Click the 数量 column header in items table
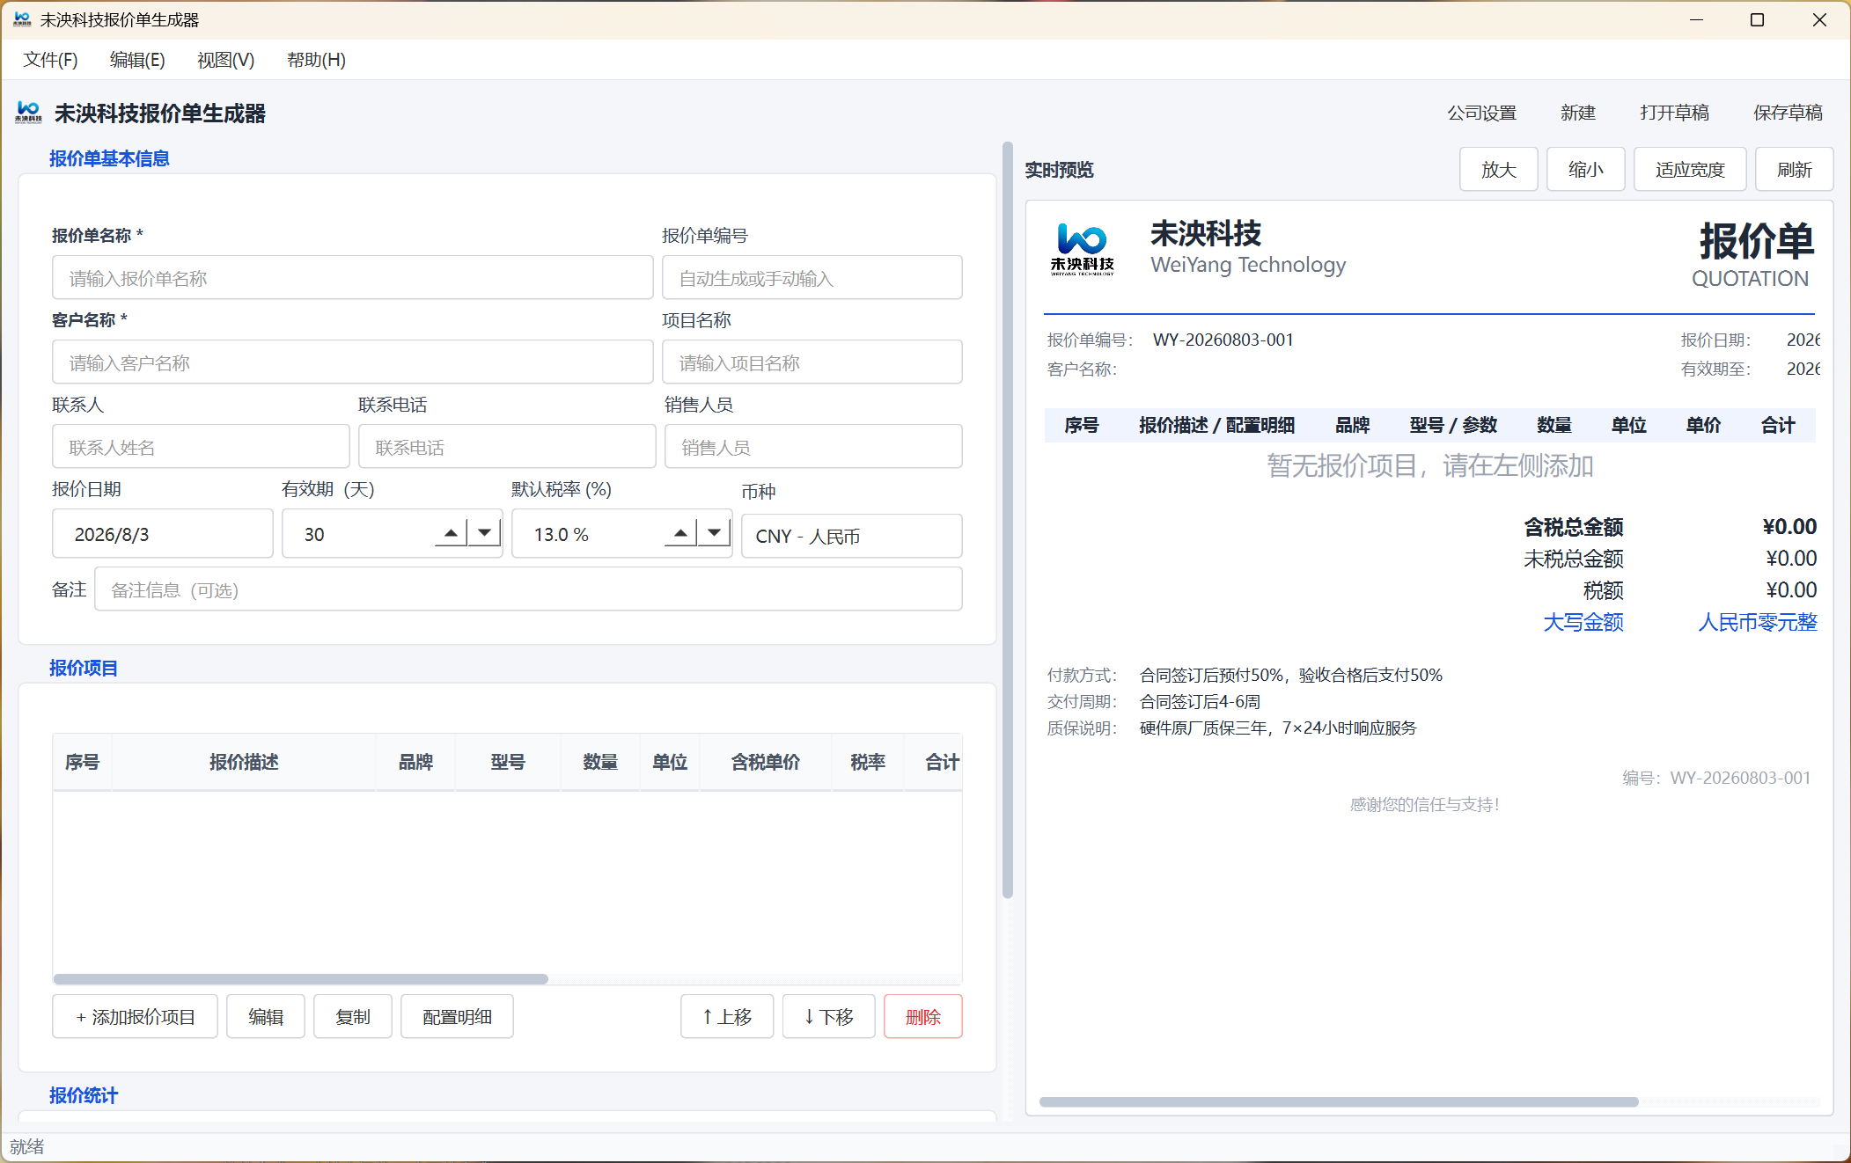The height and width of the screenshot is (1163, 1851). 600,762
